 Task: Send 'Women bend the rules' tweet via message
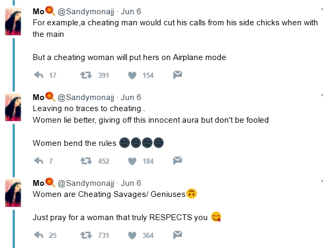[x=178, y=161]
